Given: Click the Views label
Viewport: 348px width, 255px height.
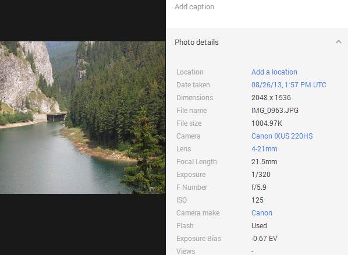Looking at the screenshot, I should (x=186, y=252).
